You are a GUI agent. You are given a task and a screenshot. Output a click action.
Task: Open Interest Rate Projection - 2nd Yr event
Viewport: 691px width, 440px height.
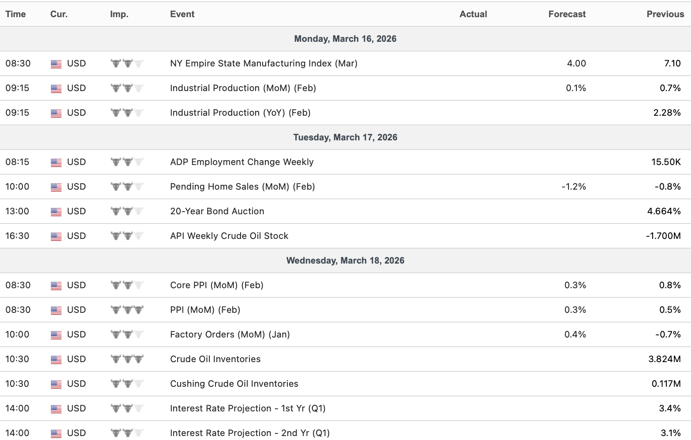(x=249, y=433)
